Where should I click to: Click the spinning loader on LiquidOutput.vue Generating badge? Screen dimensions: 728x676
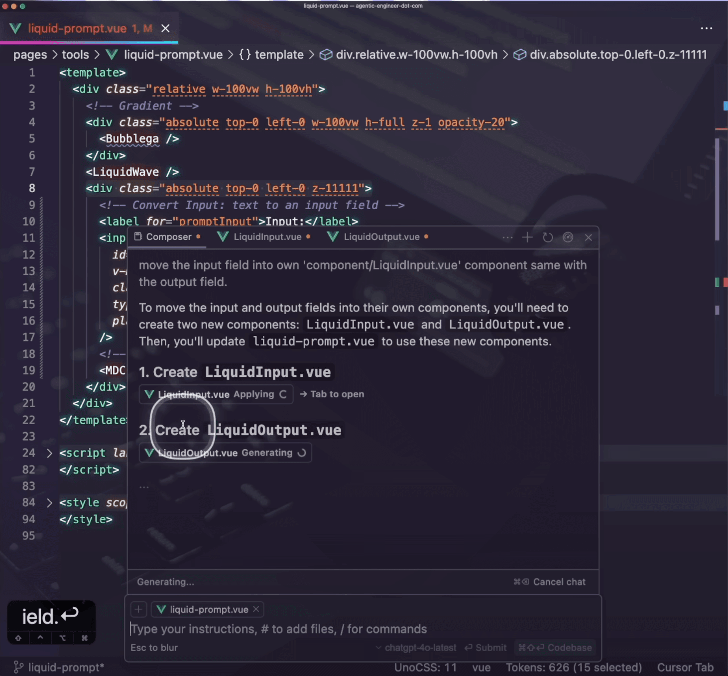click(302, 452)
